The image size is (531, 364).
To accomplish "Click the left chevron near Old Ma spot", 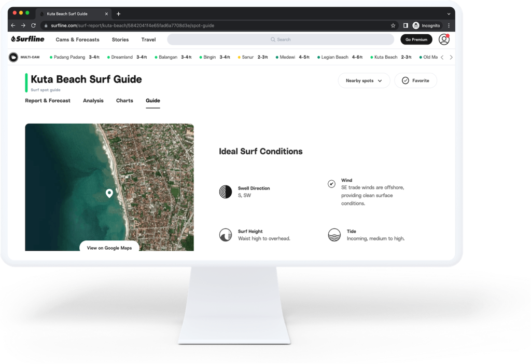I will [442, 57].
